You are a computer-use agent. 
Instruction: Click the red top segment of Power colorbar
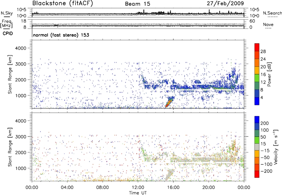257,47
